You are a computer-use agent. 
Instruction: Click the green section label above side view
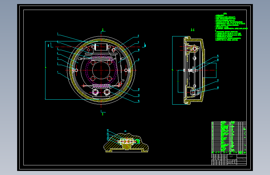[193, 30]
